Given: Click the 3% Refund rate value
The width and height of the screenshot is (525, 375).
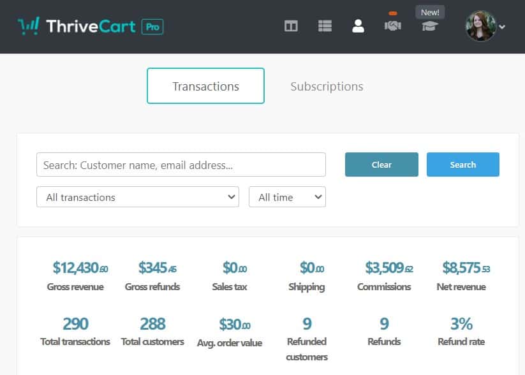Looking at the screenshot, I should [x=461, y=324].
